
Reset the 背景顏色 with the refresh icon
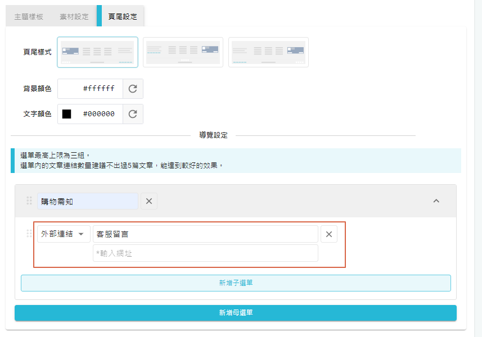[133, 89]
